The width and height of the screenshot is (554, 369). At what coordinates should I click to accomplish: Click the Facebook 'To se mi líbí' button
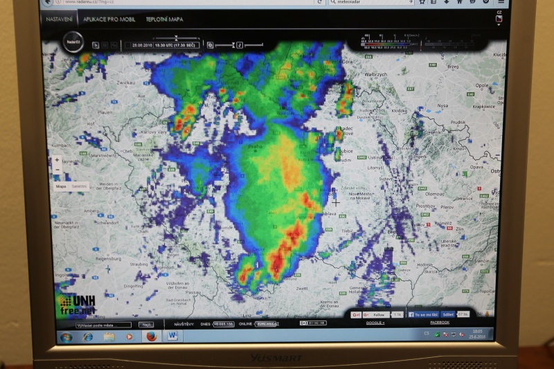click(x=423, y=314)
